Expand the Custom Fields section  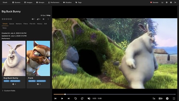9,91
